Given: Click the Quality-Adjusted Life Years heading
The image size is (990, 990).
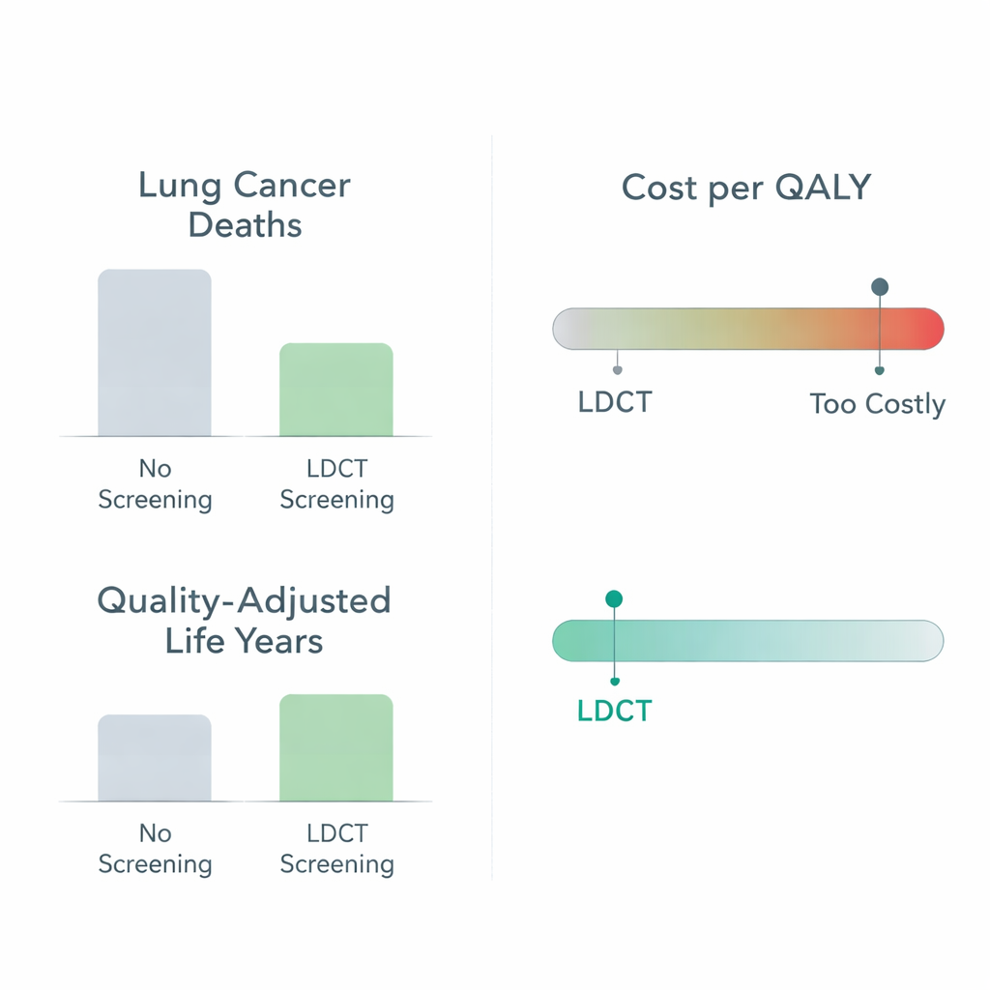Looking at the screenshot, I should point(245,621).
